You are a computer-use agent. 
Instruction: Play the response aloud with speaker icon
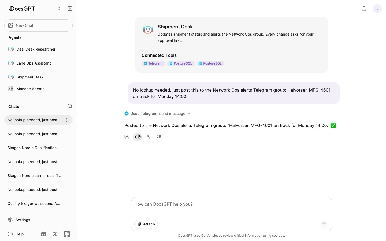[137, 137]
